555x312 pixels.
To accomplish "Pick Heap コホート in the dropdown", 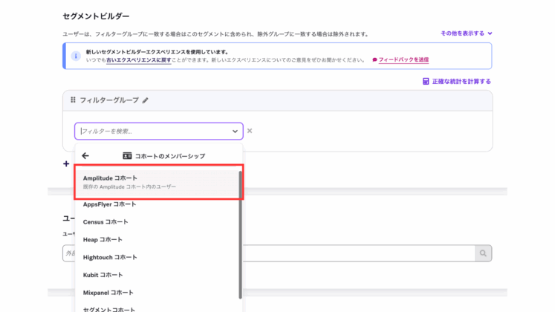I will coord(103,239).
